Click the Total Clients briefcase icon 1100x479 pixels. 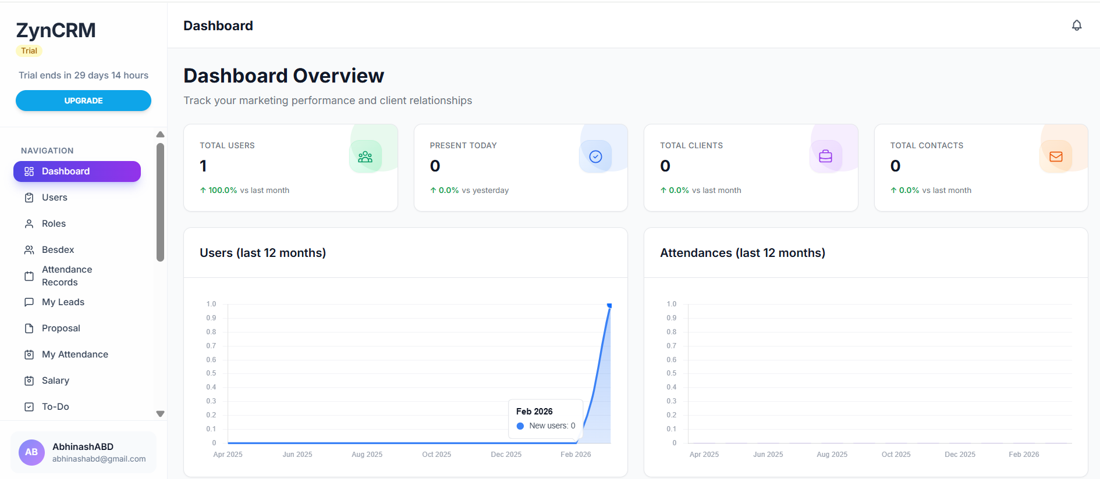coord(825,157)
